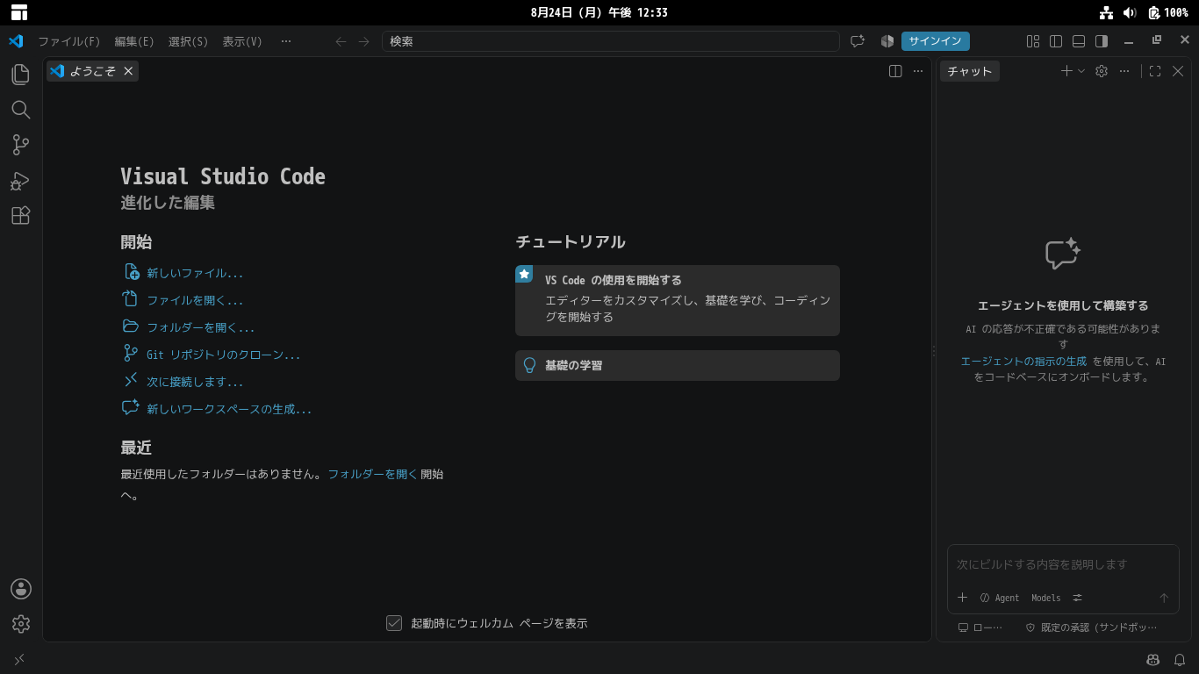Open the chat panel settings gear
The width and height of the screenshot is (1199, 674).
point(1102,71)
